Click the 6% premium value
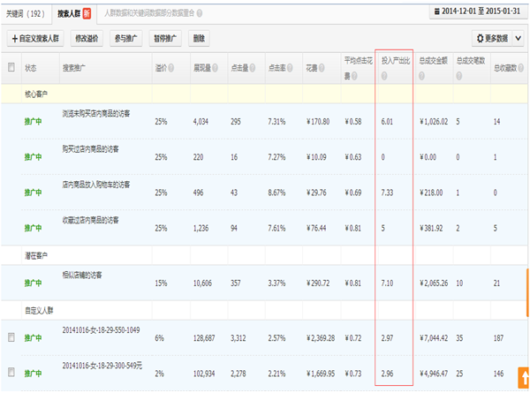 pos(159,338)
